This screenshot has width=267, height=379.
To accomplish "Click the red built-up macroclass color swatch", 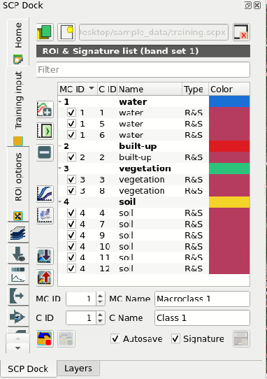I will [x=229, y=146].
